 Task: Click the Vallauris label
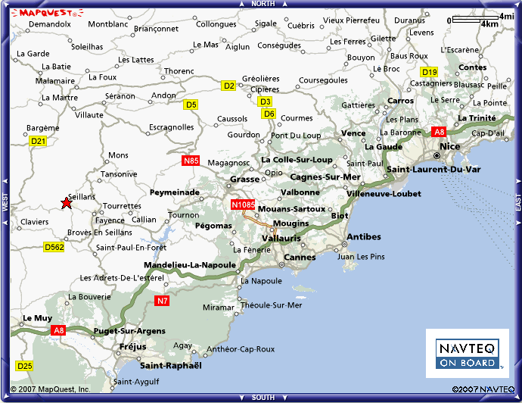pos(281,239)
